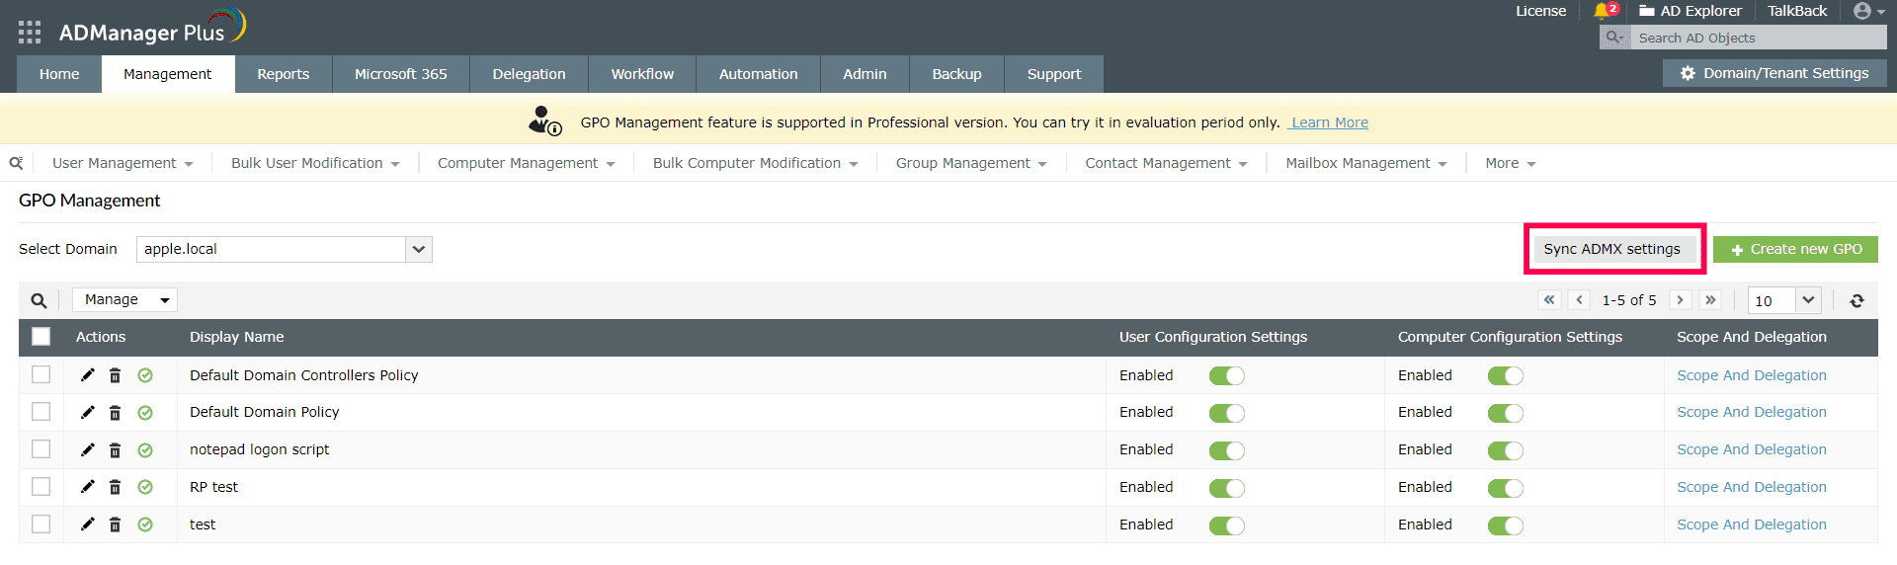Image resolution: width=1897 pixels, height=565 pixels.
Task: Open the Select Domain dropdown
Action: pos(419,249)
